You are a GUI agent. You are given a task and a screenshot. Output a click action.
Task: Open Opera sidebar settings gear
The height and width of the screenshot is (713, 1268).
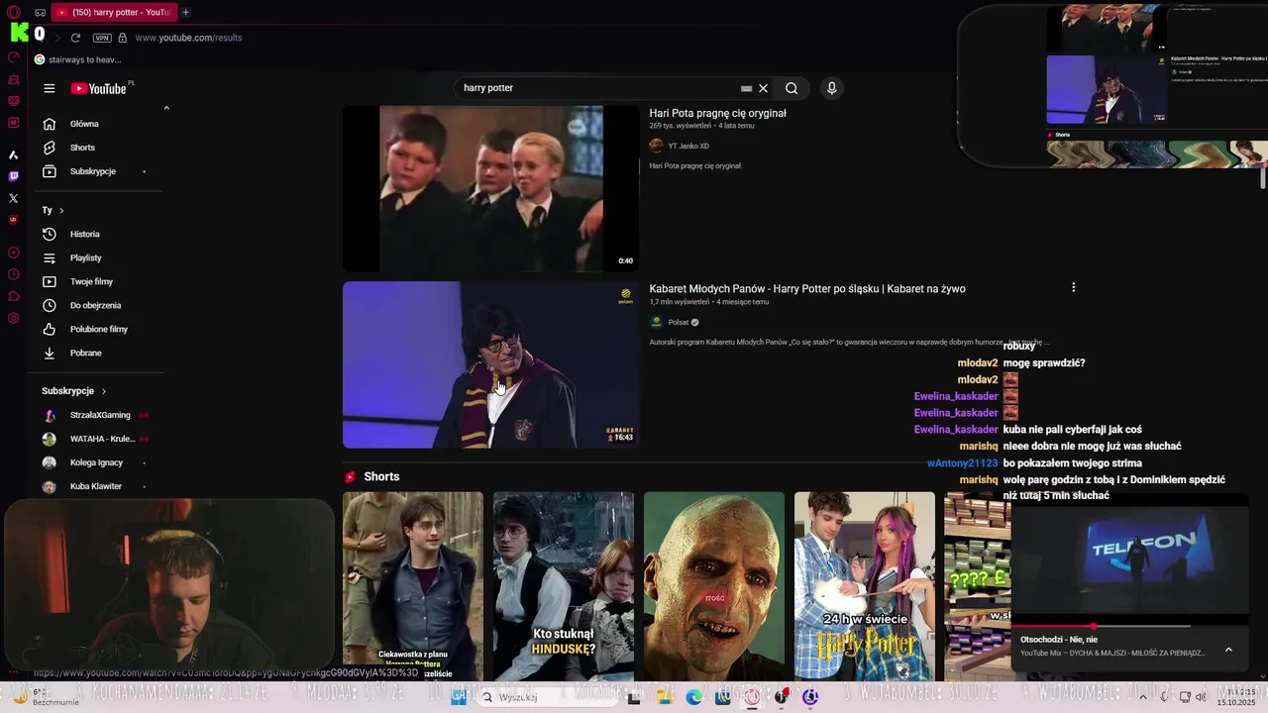(13, 318)
